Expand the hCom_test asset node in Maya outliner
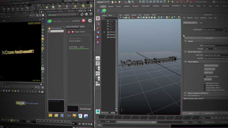228x128 pixels. (104, 32)
